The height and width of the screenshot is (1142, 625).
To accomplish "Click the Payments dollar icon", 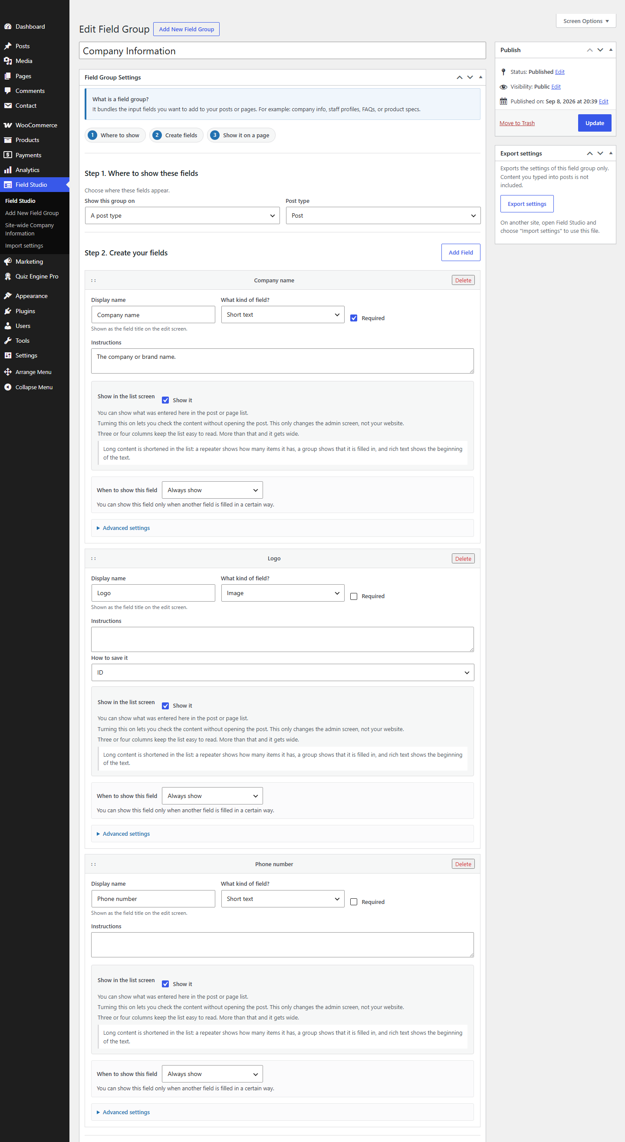I will [x=8, y=155].
